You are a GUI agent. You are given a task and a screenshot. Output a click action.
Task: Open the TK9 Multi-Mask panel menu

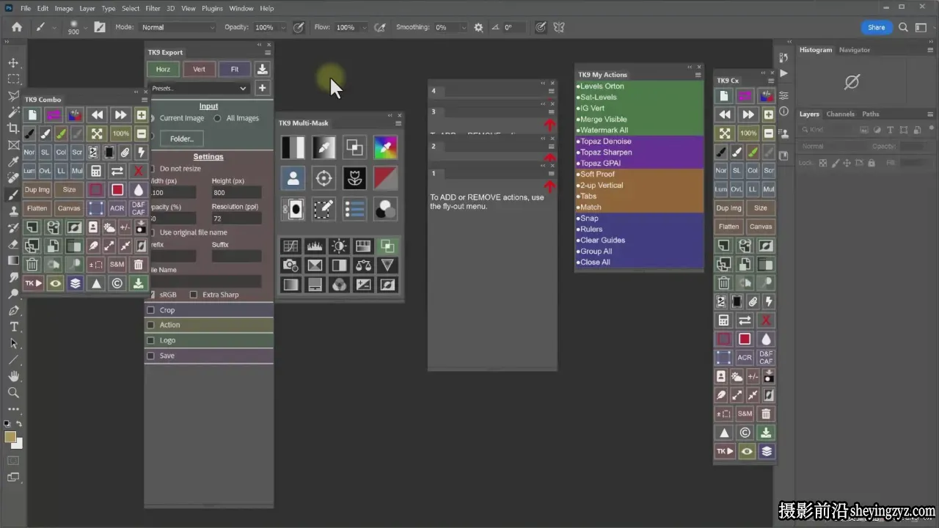coord(398,123)
